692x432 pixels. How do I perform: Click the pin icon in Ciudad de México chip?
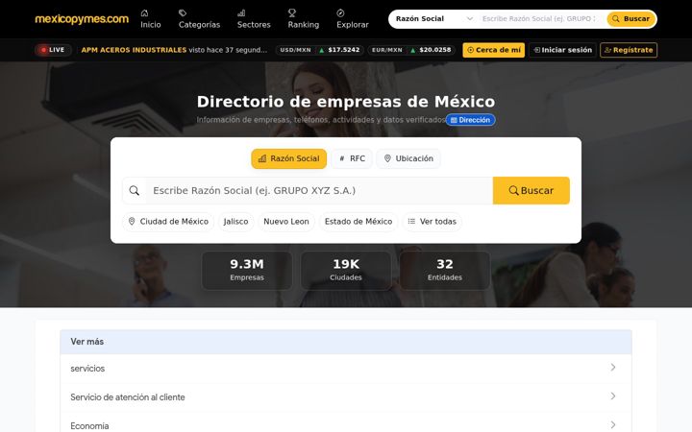click(x=132, y=222)
